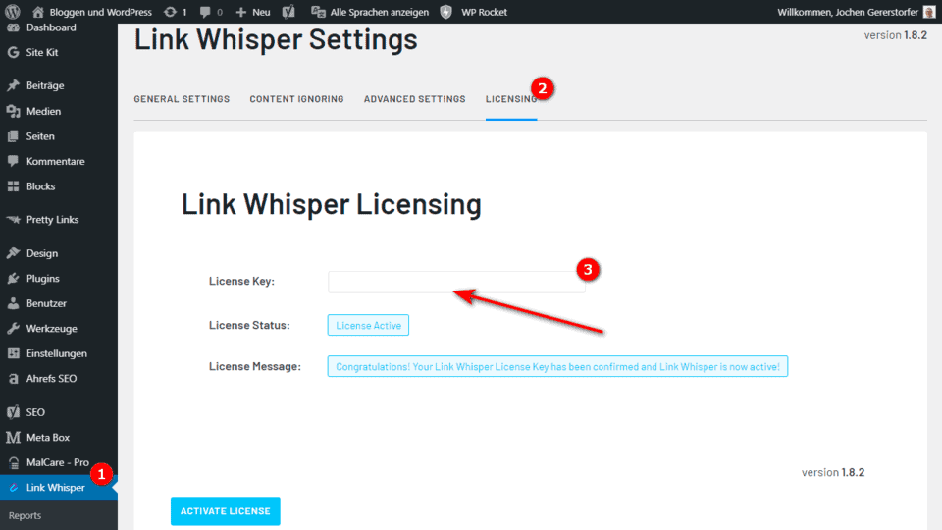This screenshot has height=530, width=942.
Task: Click the WordPress logo icon in the admin bar
Action: tap(13, 12)
